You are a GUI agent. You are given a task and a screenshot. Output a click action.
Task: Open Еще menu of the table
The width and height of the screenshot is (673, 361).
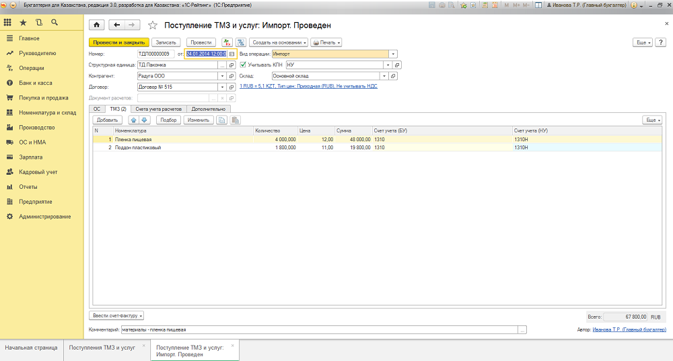coord(652,120)
